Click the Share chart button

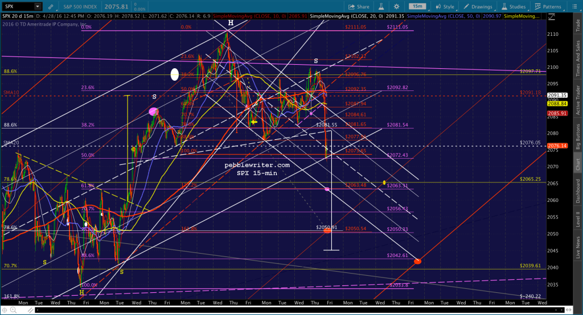point(359,7)
